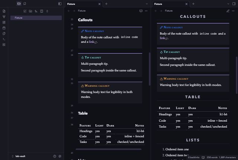Toggle the right sidebar
This screenshot has height=160, width=238.
pyautogui.click(x=234, y=4)
